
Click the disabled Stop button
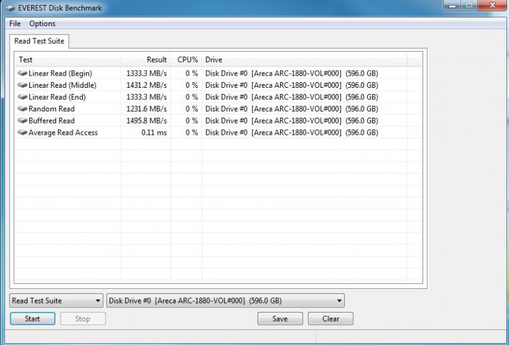coord(83,319)
